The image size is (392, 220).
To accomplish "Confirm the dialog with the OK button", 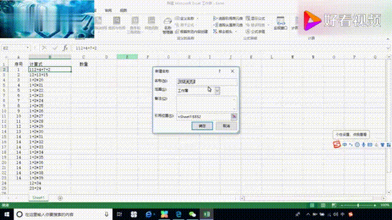I will [x=202, y=126].
